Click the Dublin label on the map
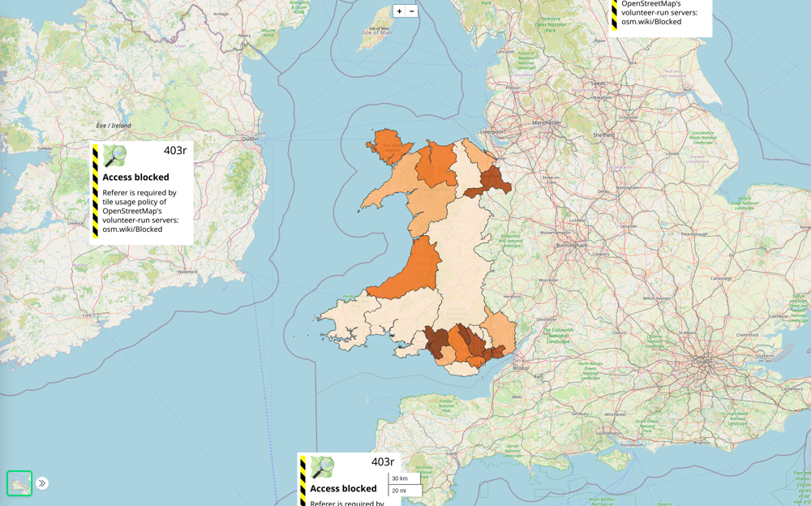Viewport: 811px width, 506px height. pos(249,139)
